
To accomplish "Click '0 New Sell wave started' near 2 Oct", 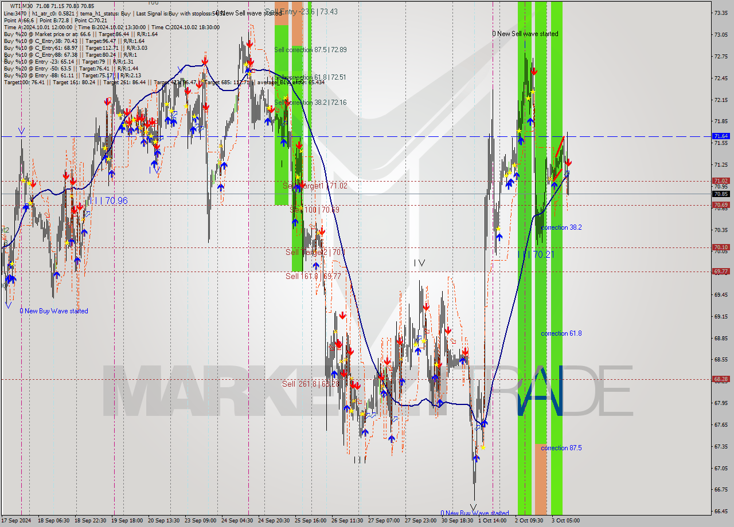I will click(525, 34).
